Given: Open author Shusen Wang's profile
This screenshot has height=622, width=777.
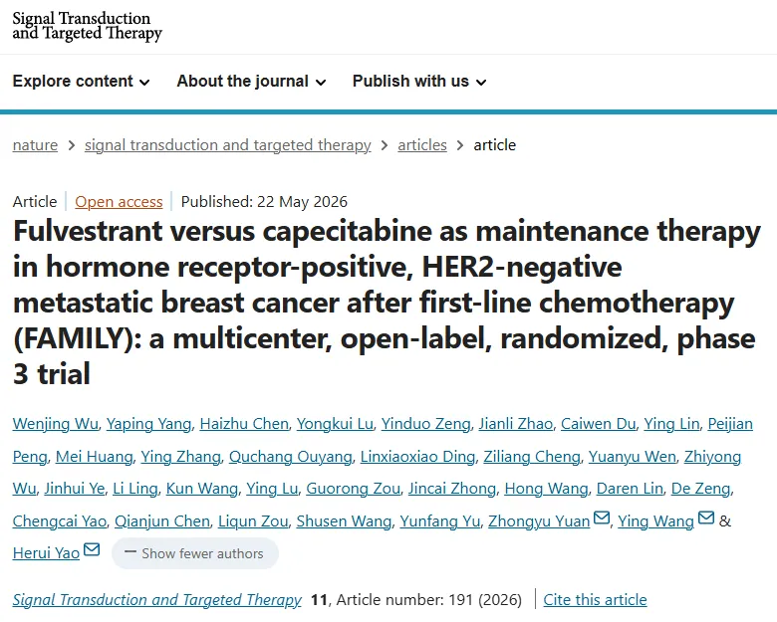Looking at the screenshot, I should click(344, 521).
